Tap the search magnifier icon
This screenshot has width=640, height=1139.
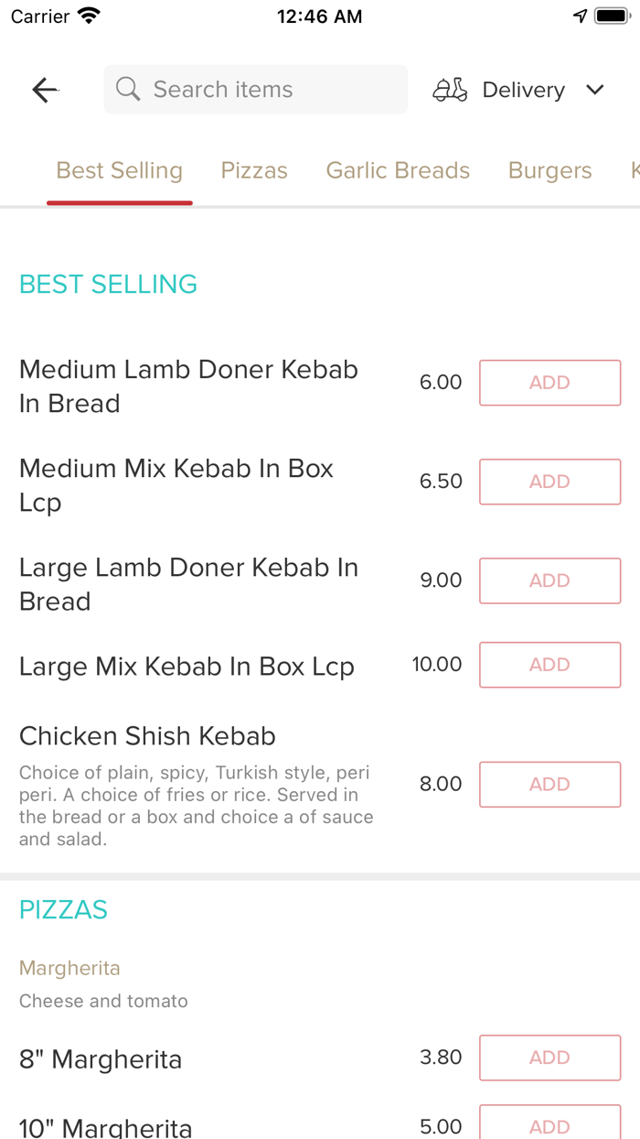[x=128, y=89]
